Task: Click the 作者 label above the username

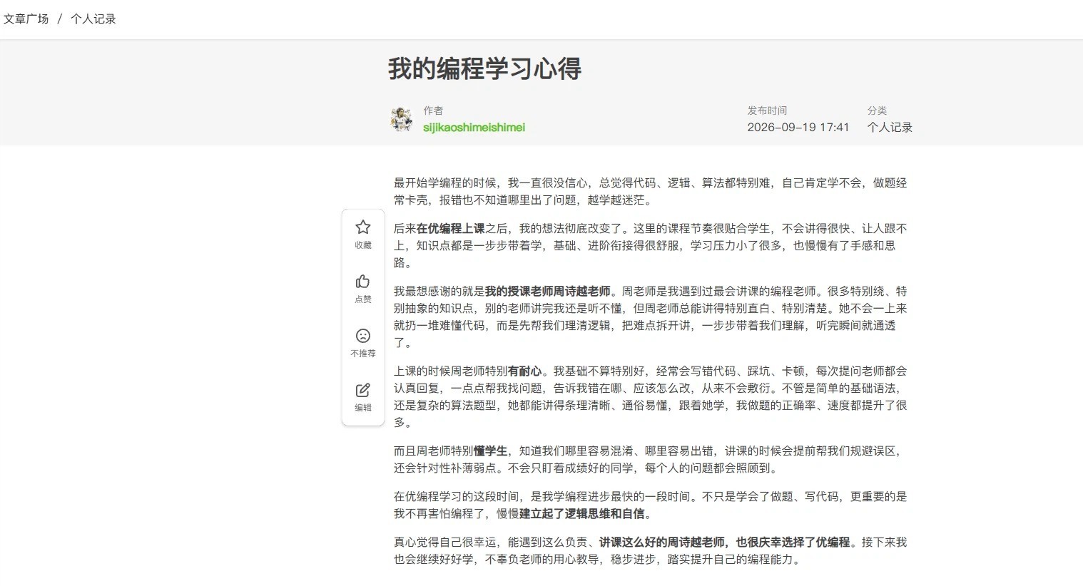Action: (433, 110)
